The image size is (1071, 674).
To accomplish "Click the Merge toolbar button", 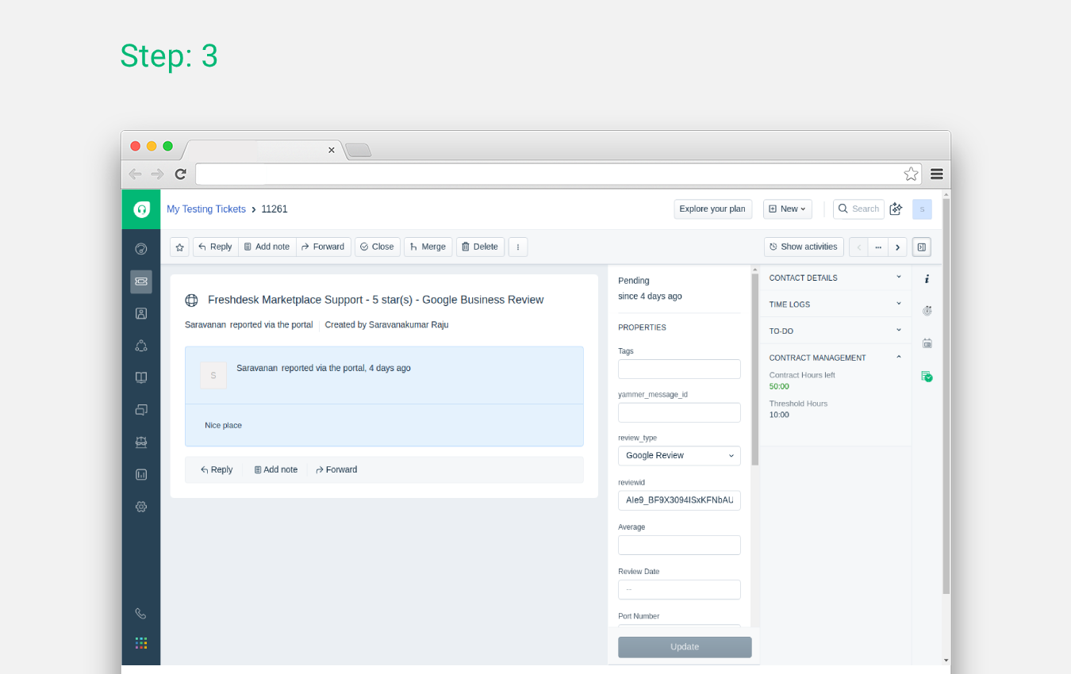I will tap(428, 247).
